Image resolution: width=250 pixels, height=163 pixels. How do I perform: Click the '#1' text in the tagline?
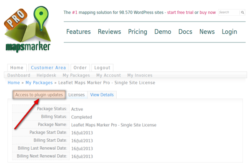pos(75,12)
